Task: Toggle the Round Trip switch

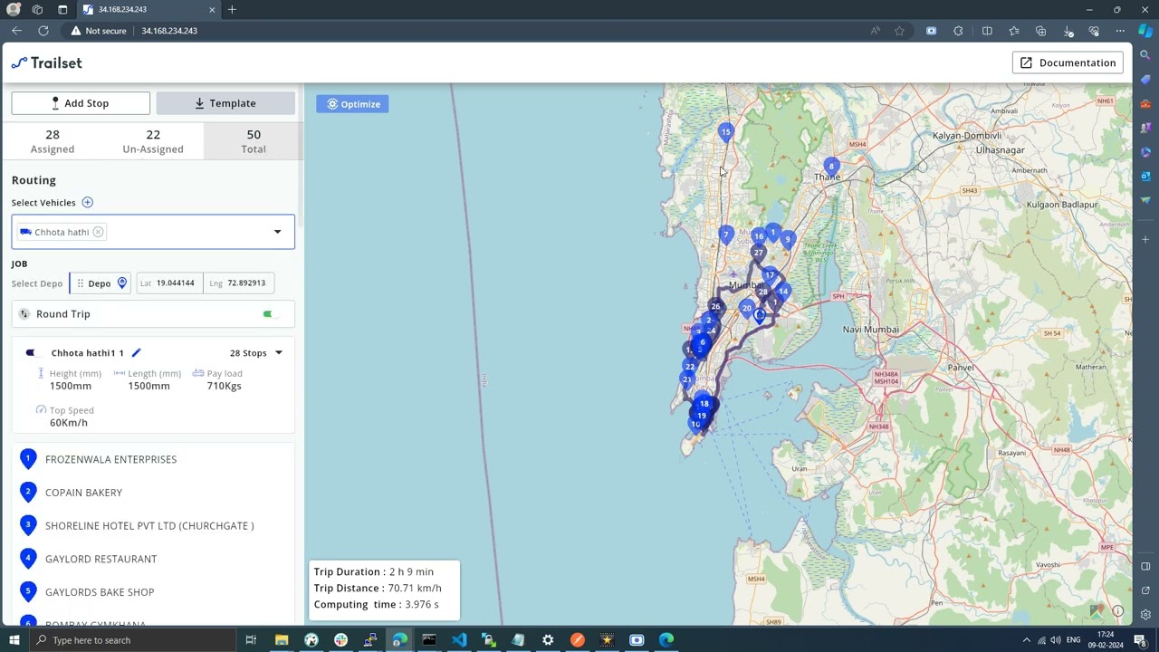Action: coord(270,314)
